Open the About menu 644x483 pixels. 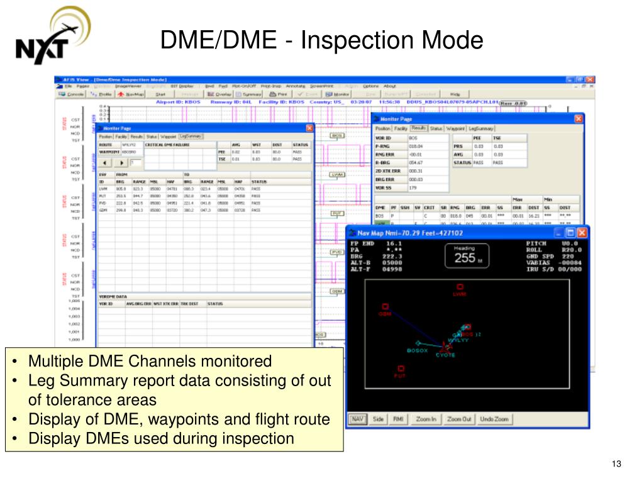pos(390,86)
